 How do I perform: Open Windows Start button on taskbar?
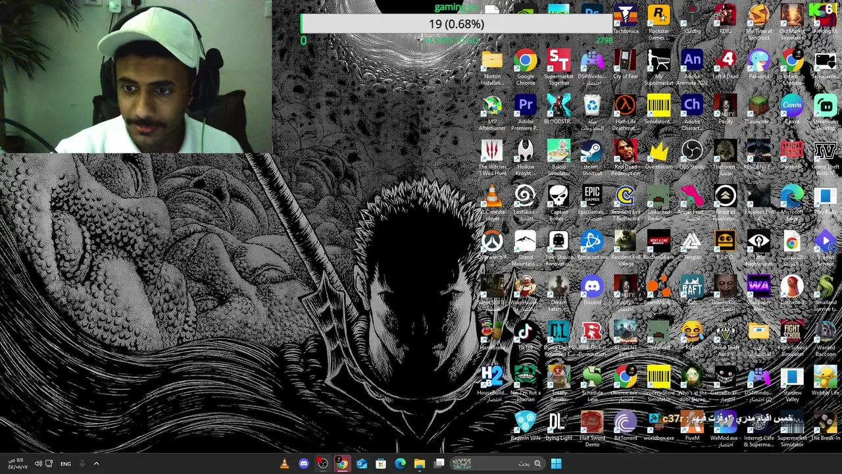556,463
